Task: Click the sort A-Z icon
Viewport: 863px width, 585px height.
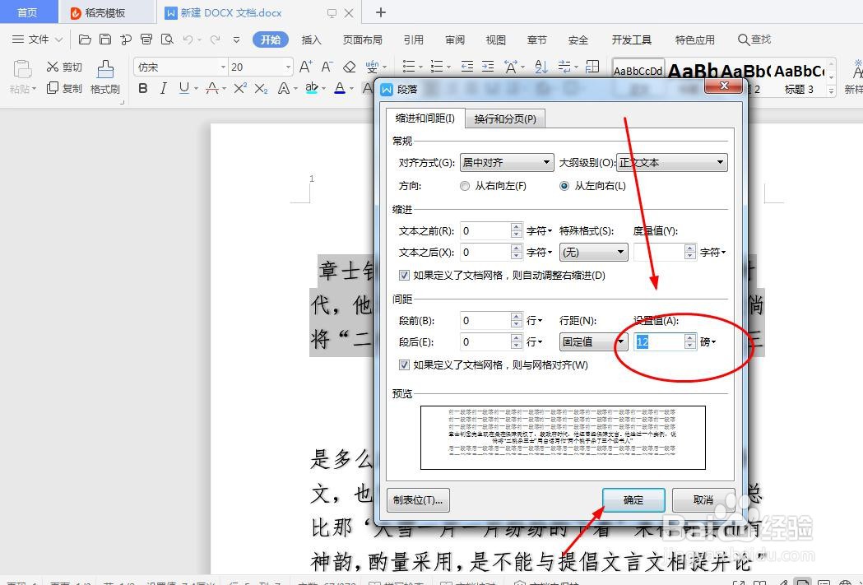Action: click(x=541, y=67)
